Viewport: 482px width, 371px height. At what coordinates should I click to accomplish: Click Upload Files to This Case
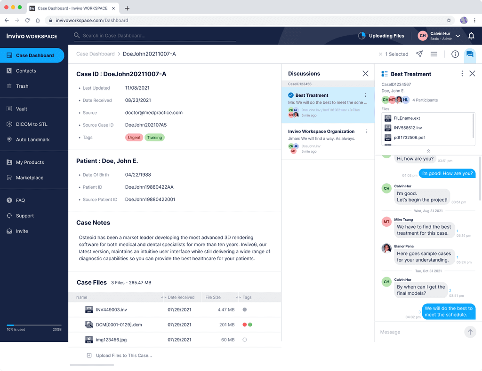123,356
